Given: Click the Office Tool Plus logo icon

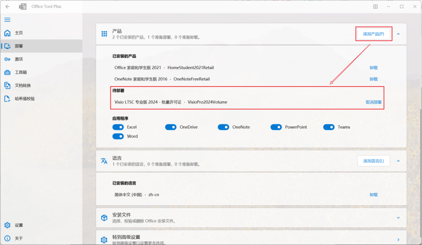Looking at the screenshot, I should click(23, 6).
